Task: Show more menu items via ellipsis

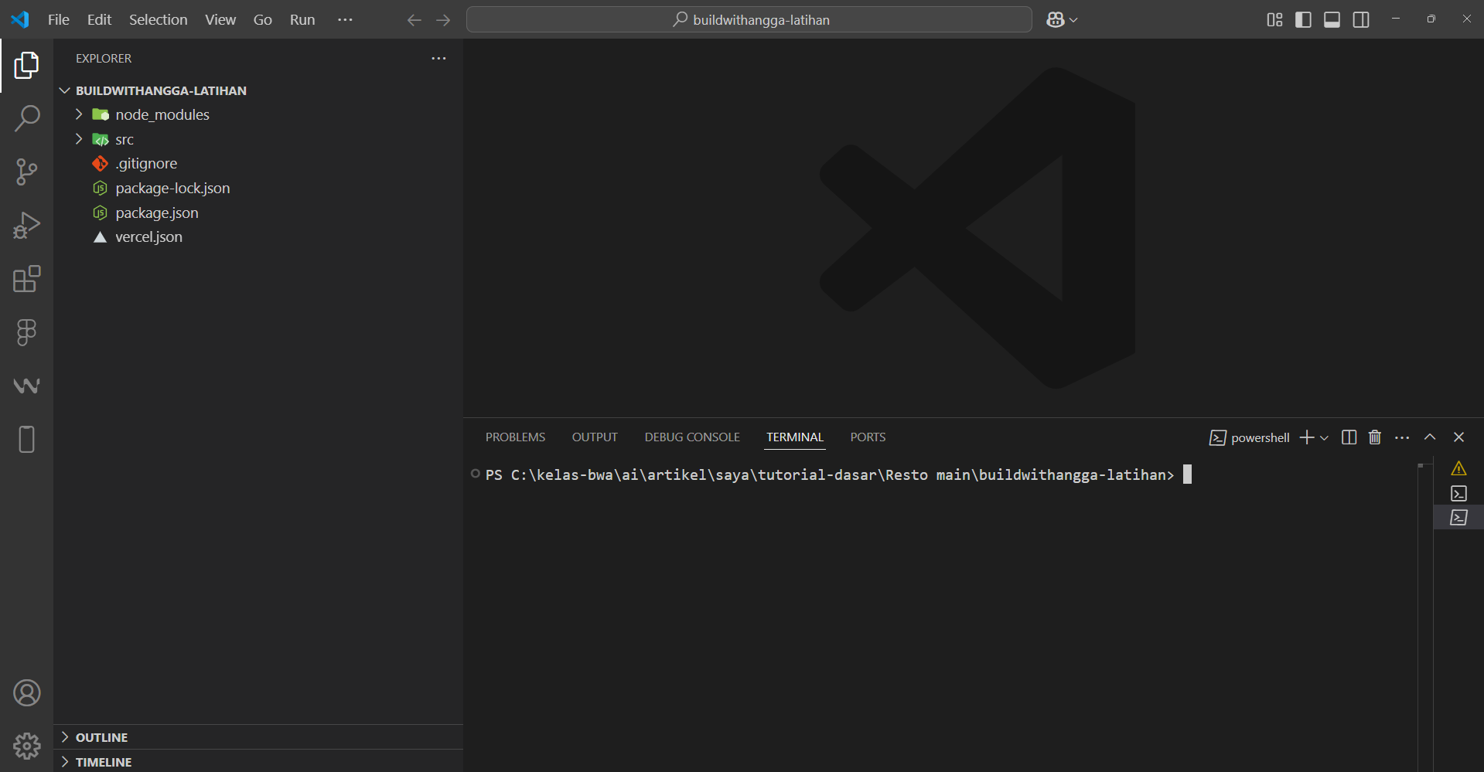Action: pyautogui.click(x=345, y=20)
